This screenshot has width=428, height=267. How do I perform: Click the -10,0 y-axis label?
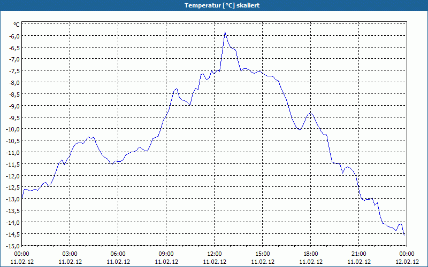[14, 129]
